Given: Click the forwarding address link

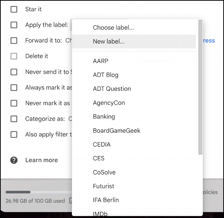Looking at the screenshot, I should click(209, 41).
